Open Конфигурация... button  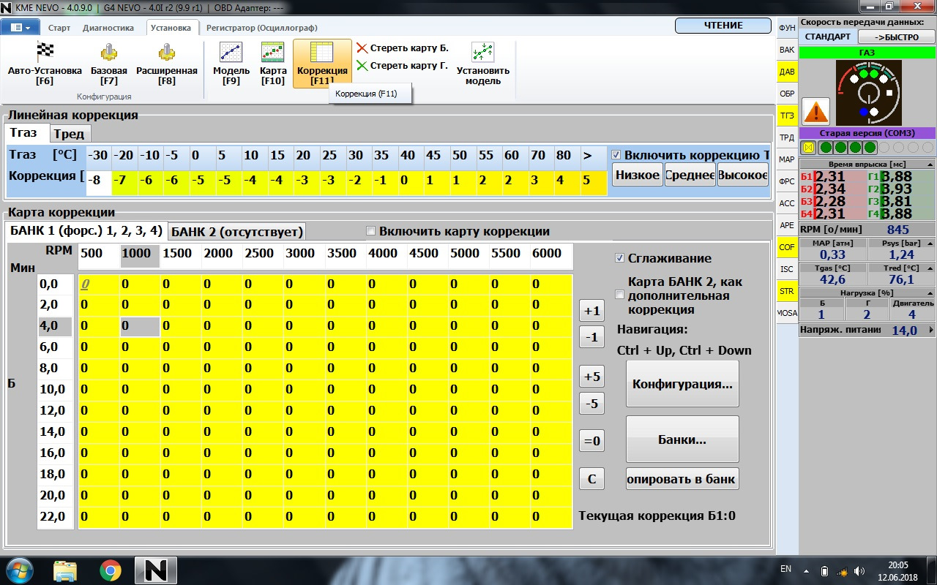pyautogui.click(x=682, y=384)
